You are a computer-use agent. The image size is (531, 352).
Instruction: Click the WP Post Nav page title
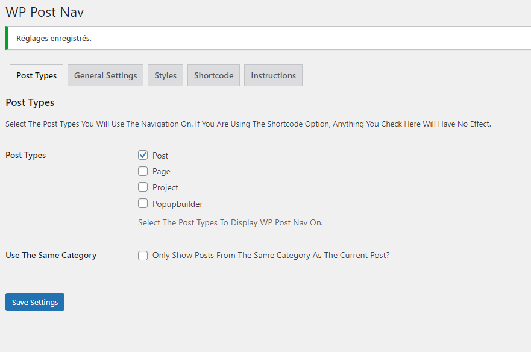[x=45, y=12]
